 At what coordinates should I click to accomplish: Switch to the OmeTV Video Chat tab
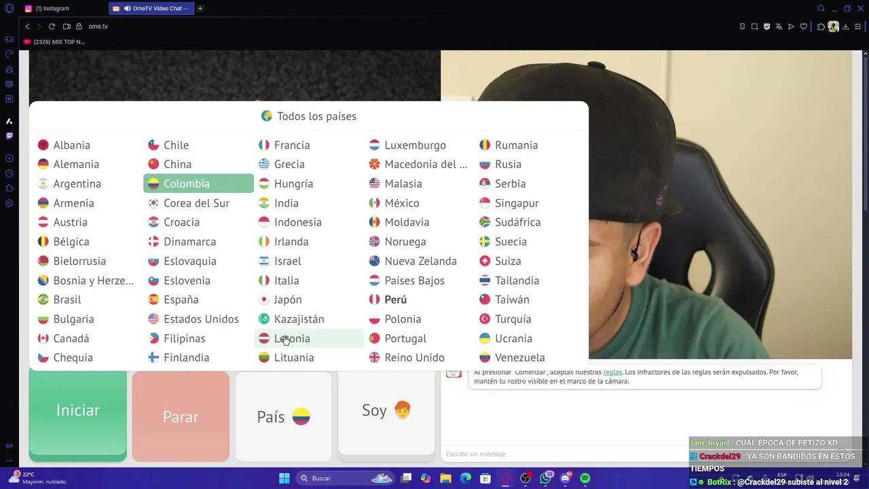pyautogui.click(x=151, y=9)
